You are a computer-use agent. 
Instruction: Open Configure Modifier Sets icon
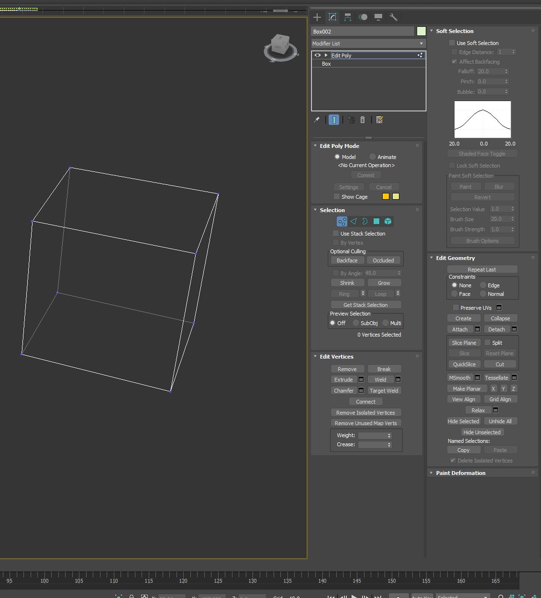click(379, 120)
